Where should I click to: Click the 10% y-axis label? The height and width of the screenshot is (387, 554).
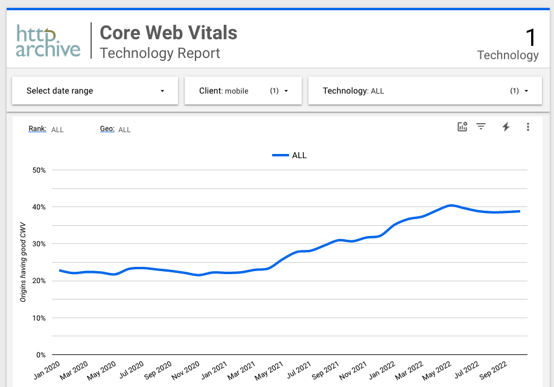coord(39,318)
